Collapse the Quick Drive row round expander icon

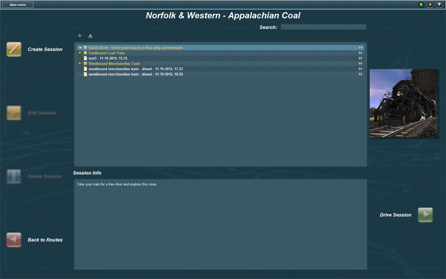coord(85,47)
